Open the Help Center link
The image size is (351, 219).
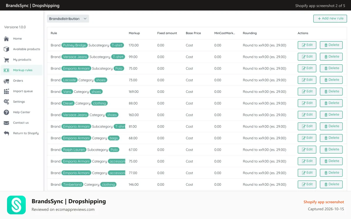pos(22,112)
